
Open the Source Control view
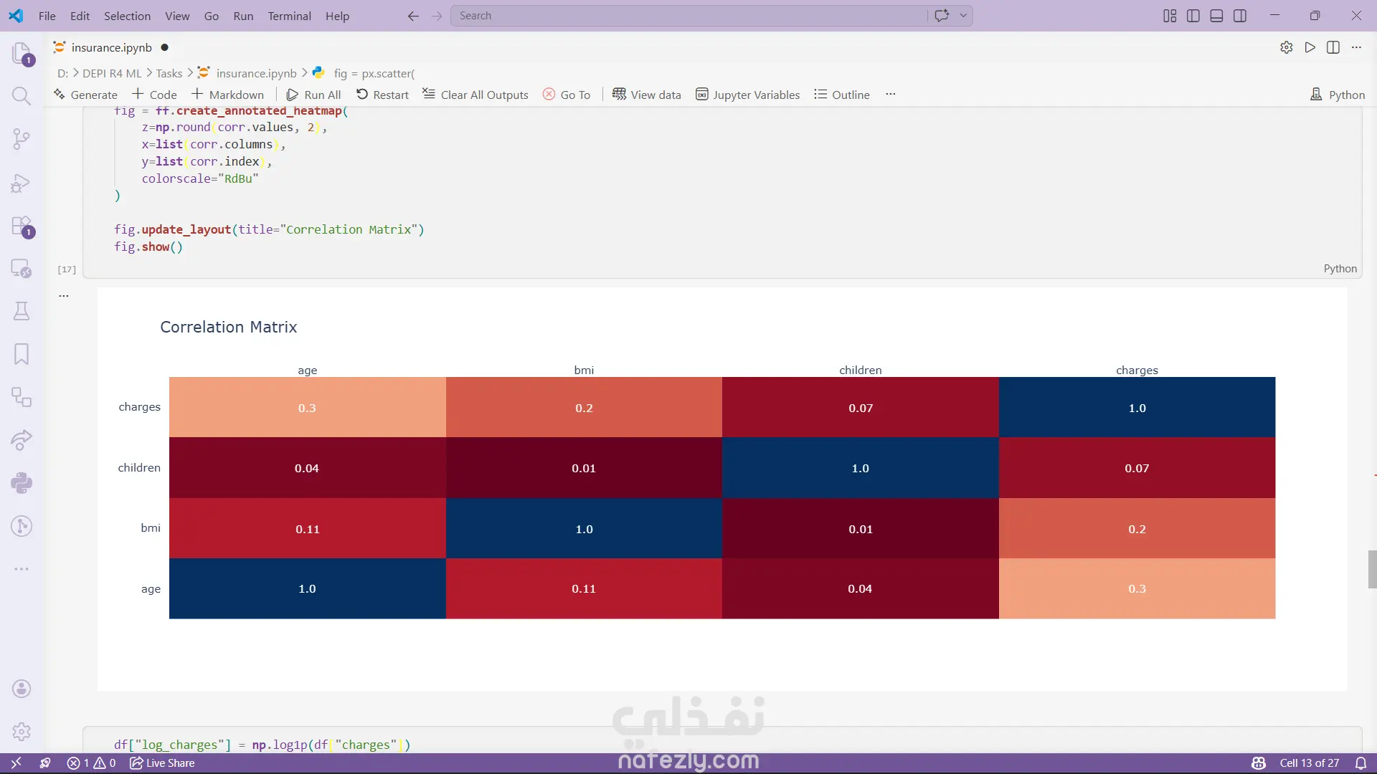[x=22, y=139]
